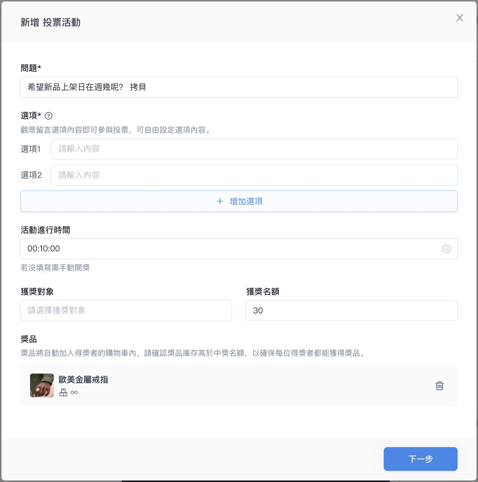Click the ring product thumbnail

coord(42,385)
